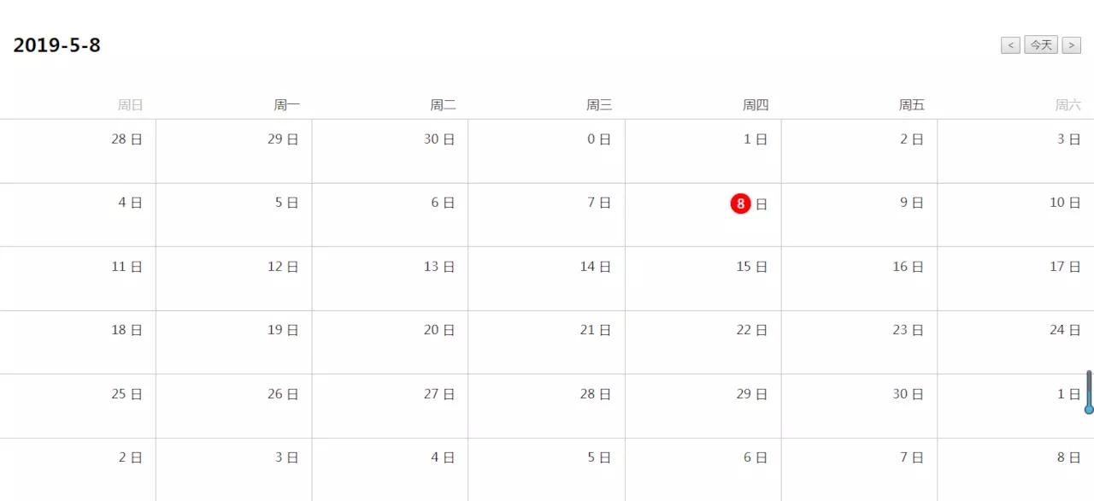Click the 今天 button

pos(1041,45)
